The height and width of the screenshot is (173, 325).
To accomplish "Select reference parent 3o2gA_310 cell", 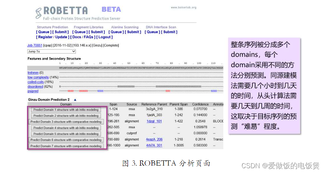I will click(x=154, y=109).
